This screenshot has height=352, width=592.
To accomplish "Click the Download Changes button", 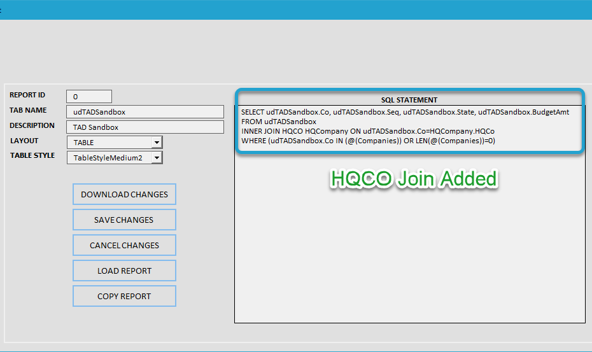I will [x=124, y=194].
